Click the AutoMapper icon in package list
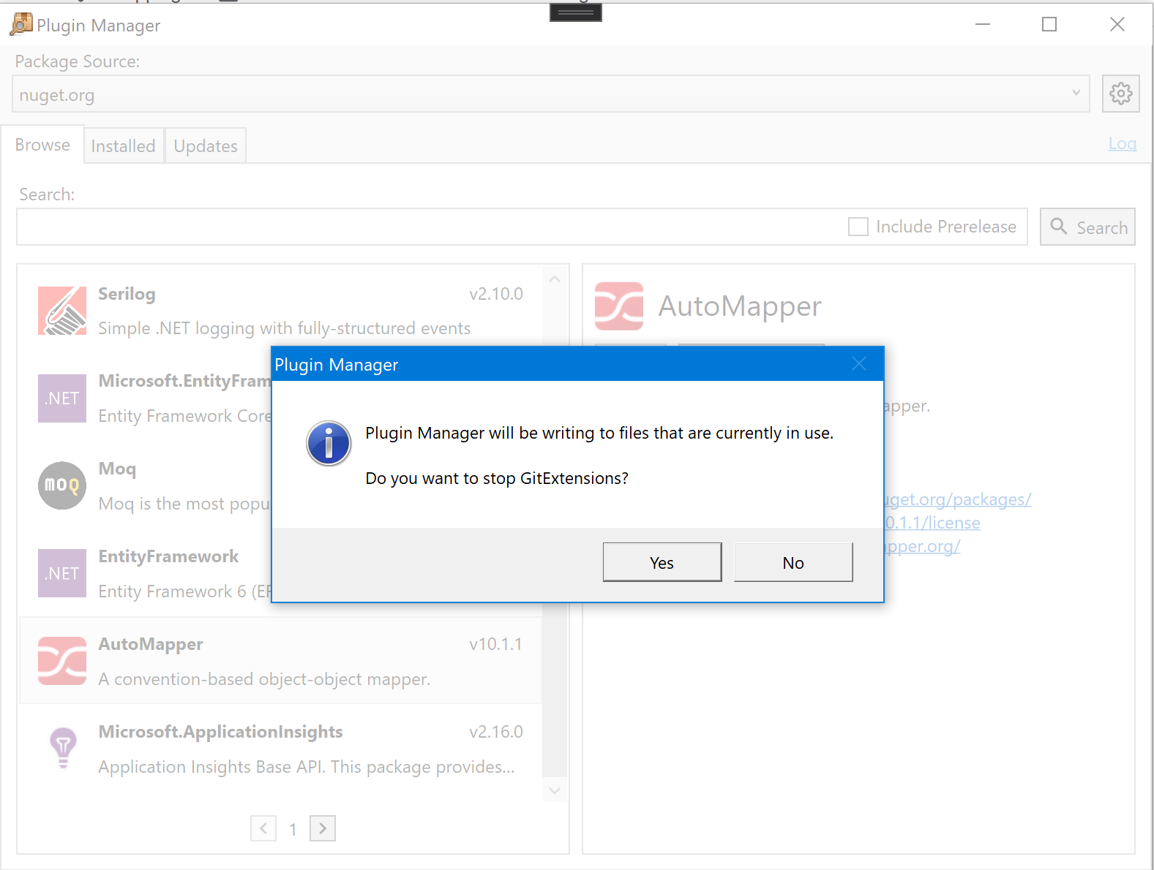 [62, 661]
